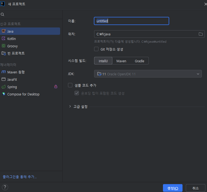207x192 pixels.
Task: Click the search magnifier icon
Action: click(2, 14)
